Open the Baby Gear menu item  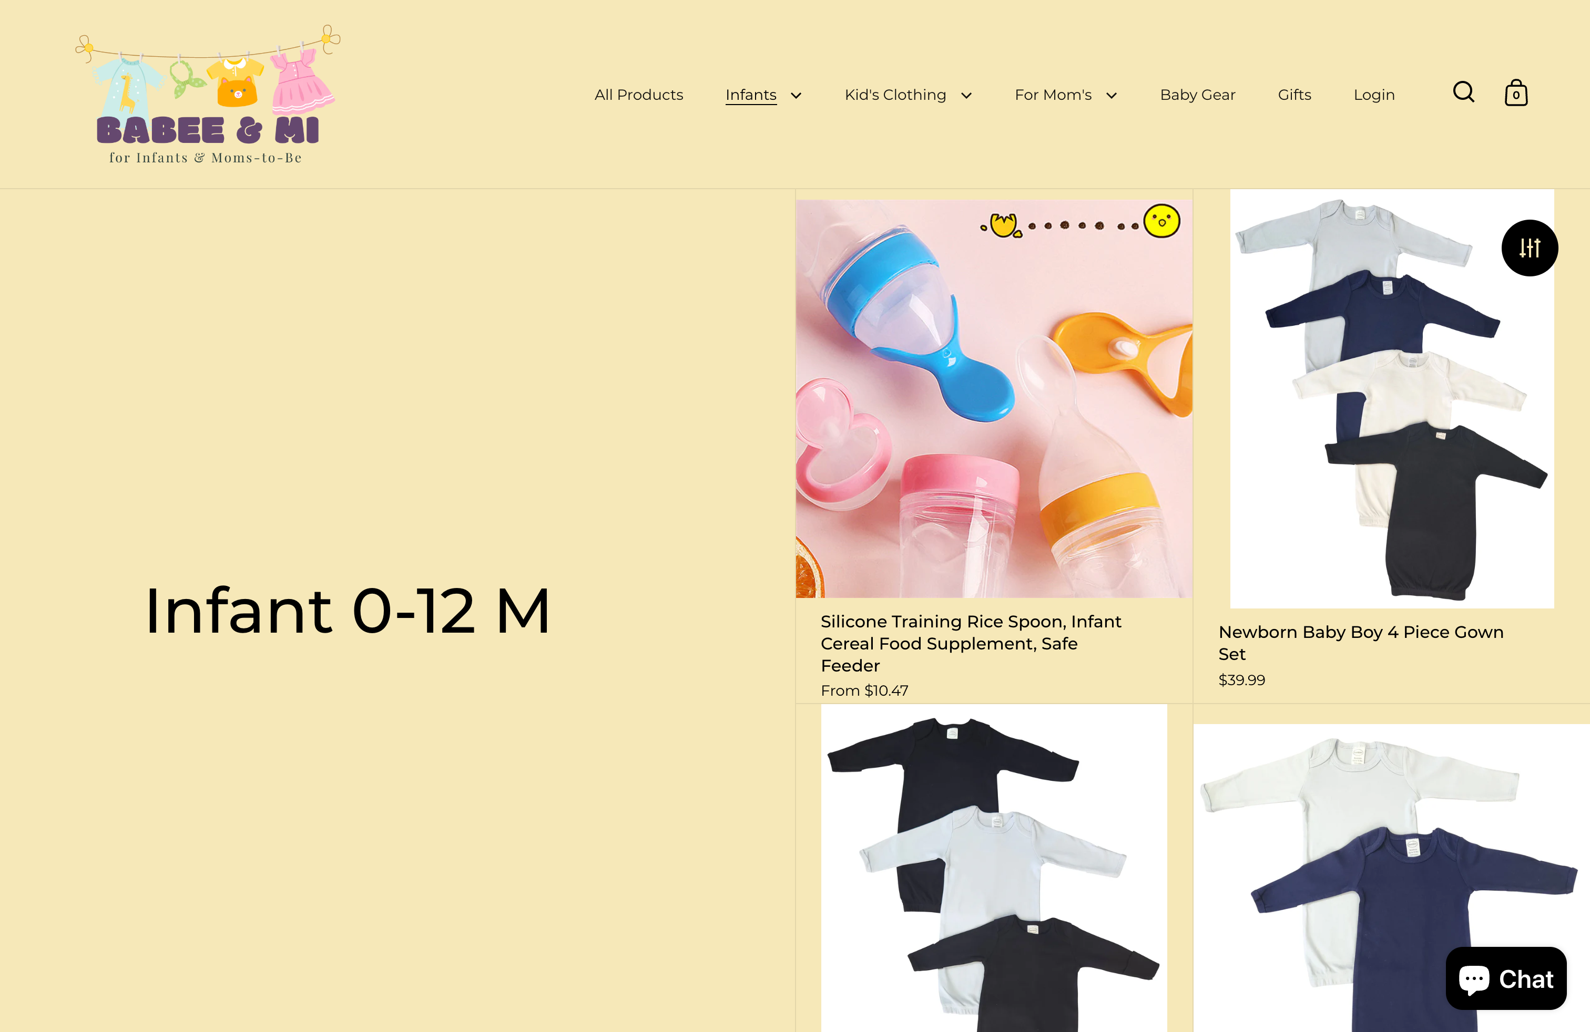click(x=1197, y=95)
